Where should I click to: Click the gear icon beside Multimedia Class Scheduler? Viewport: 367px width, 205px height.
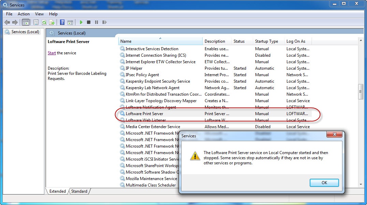tap(122, 185)
